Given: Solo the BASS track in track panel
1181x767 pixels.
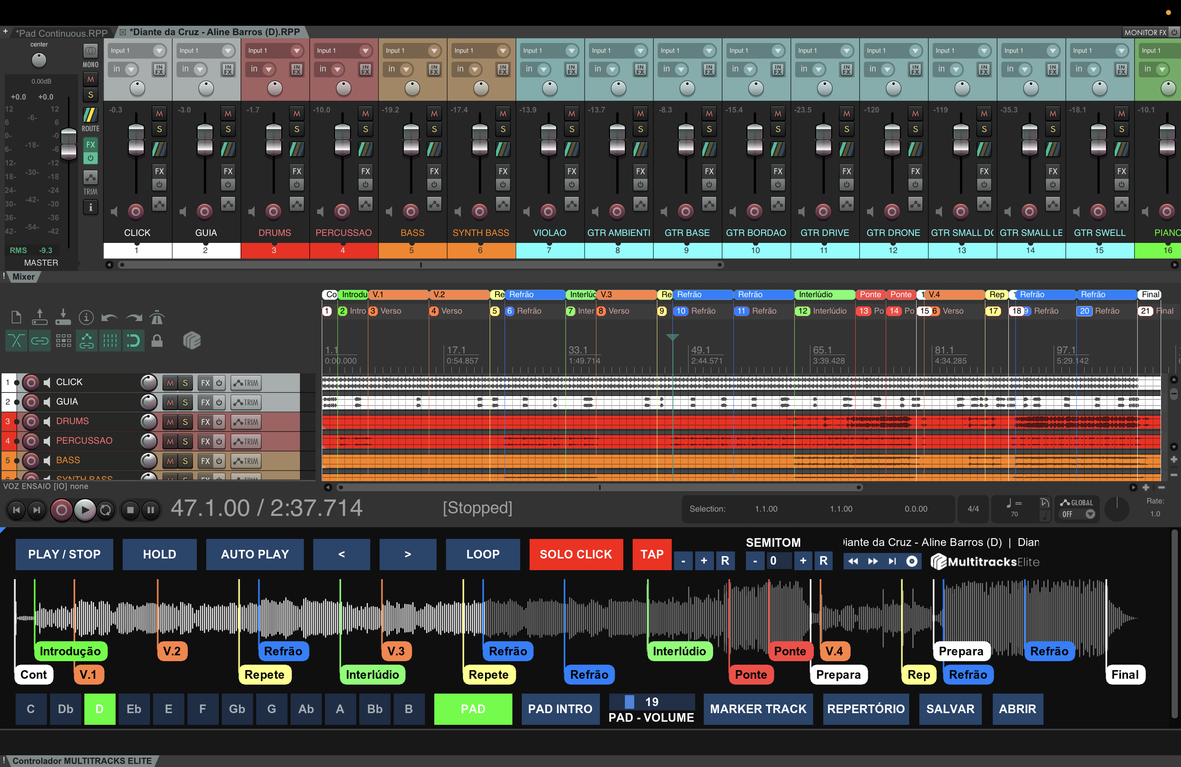Looking at the screenshot, I should (x=185, y=461).
